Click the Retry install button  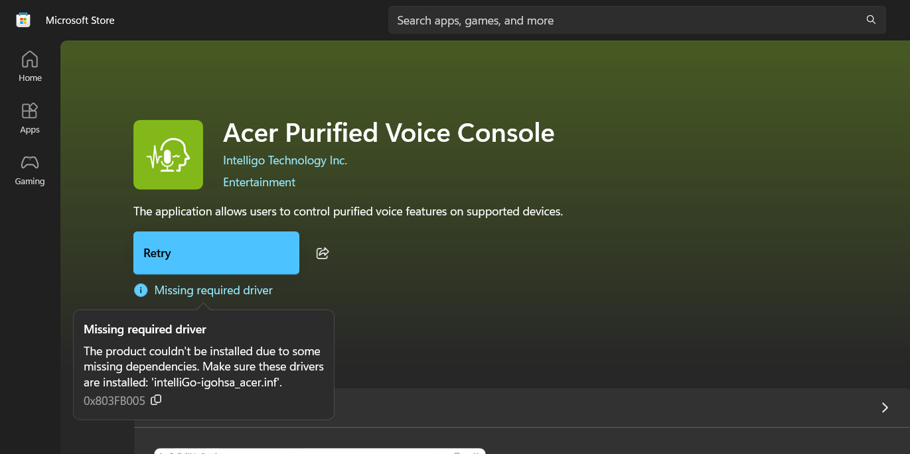pyautogui.click(x=216, y=253)
